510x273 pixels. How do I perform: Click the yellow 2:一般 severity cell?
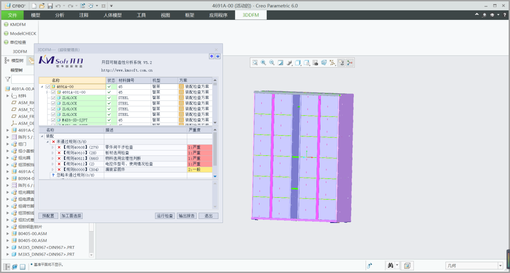[199, 169]
